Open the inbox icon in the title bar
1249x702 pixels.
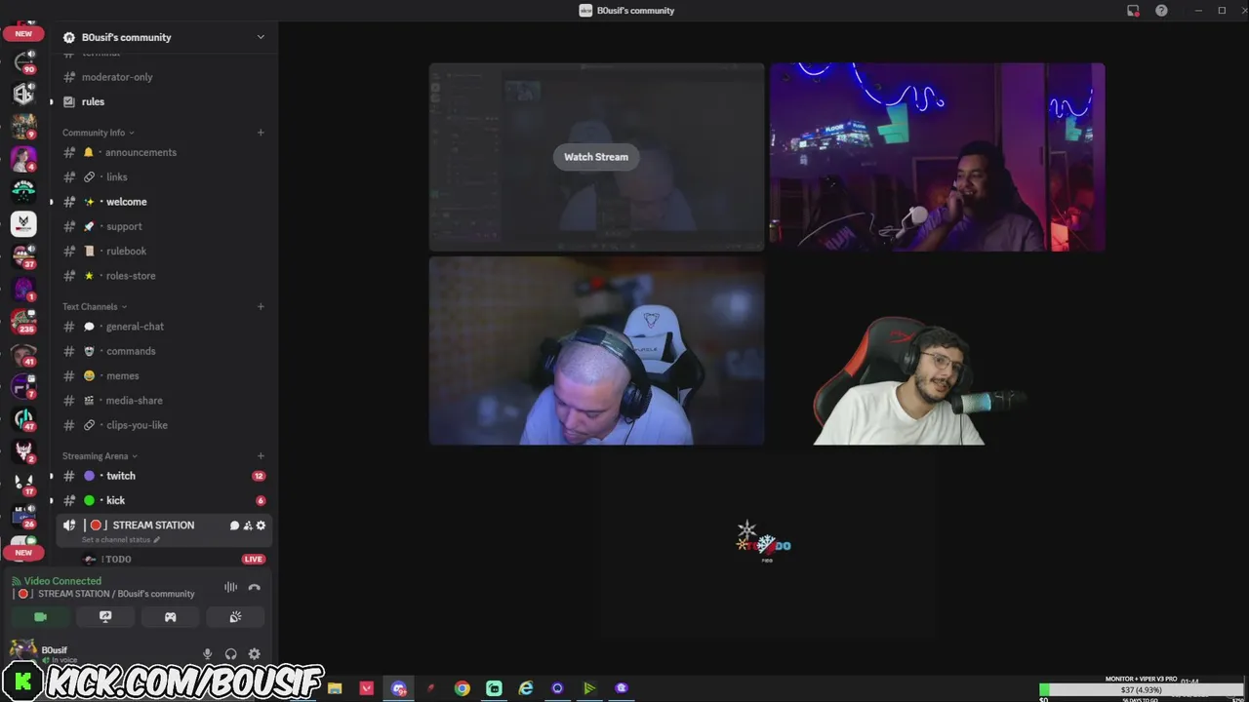pyautogui.click(x=1133, y=11)
